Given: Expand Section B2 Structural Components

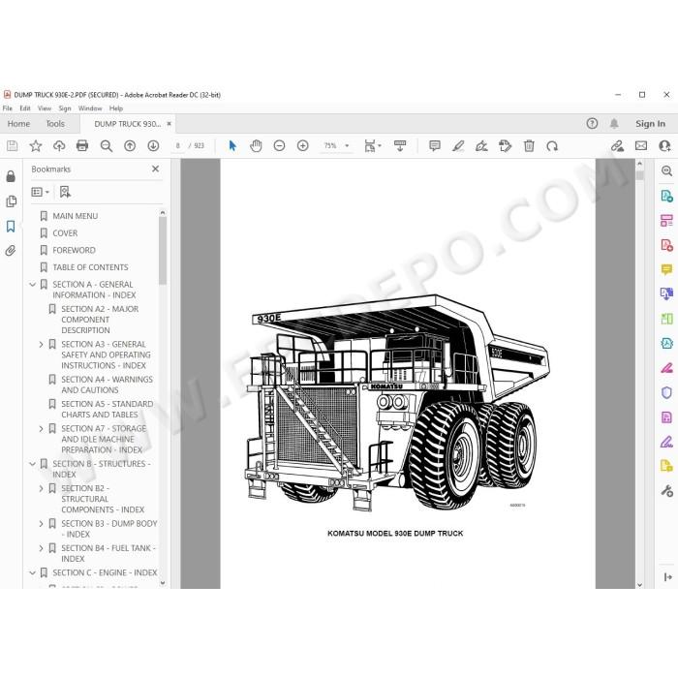Looking at the screenshot, I should click(x=41, y=488).
